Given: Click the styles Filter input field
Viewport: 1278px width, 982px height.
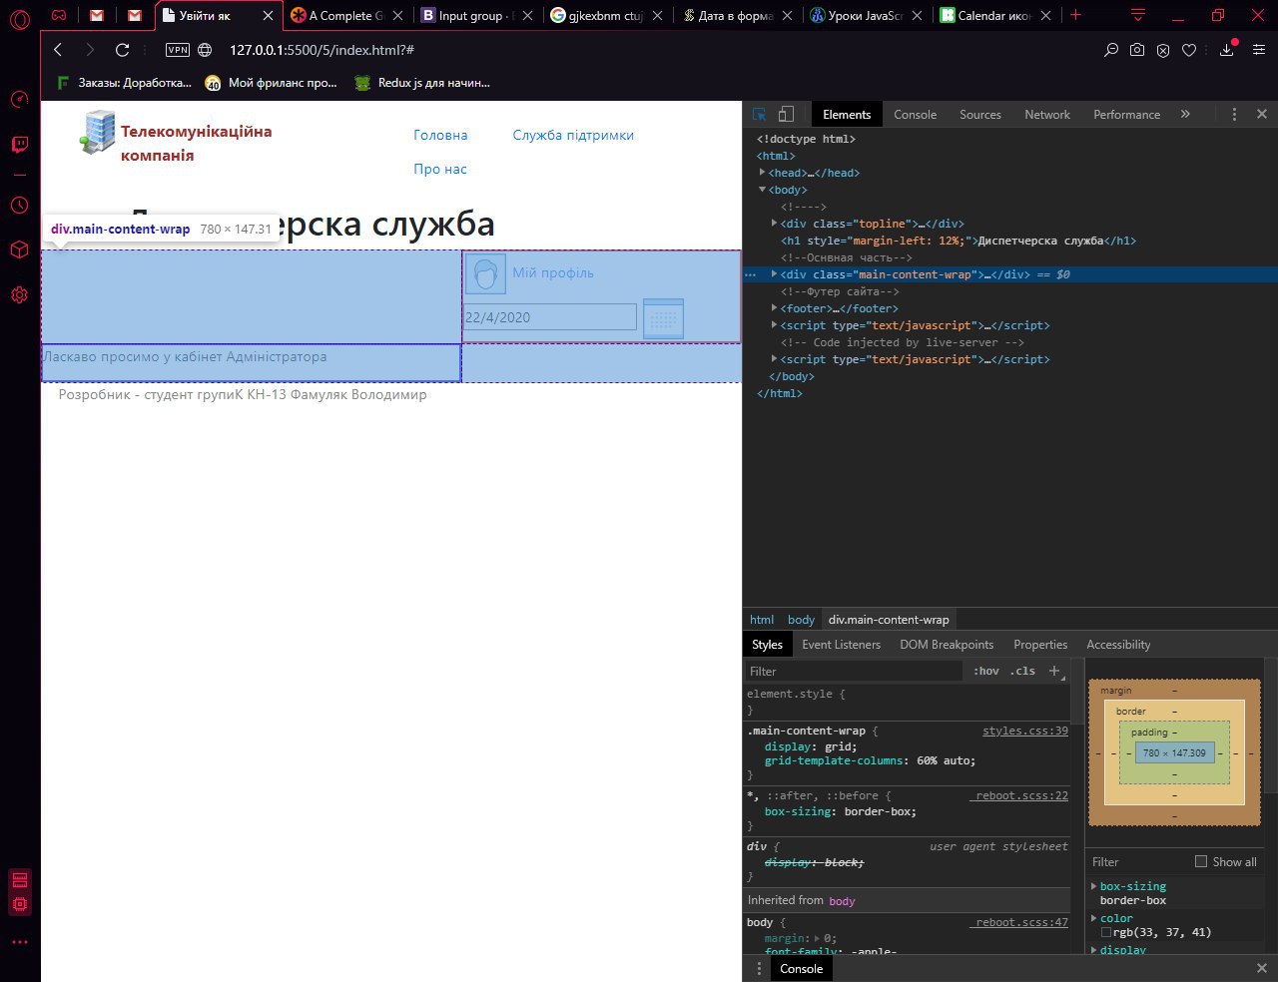Looking at the screenshot, I should (x=855, y=672).
